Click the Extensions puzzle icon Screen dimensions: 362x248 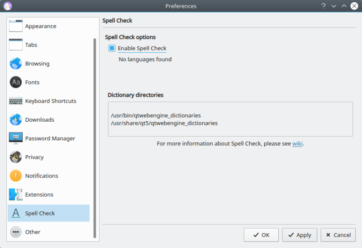pyautogui.click(x=16, y=194)
